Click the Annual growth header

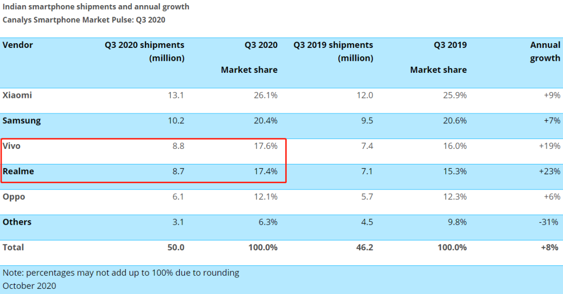click(x=545, y=52)
